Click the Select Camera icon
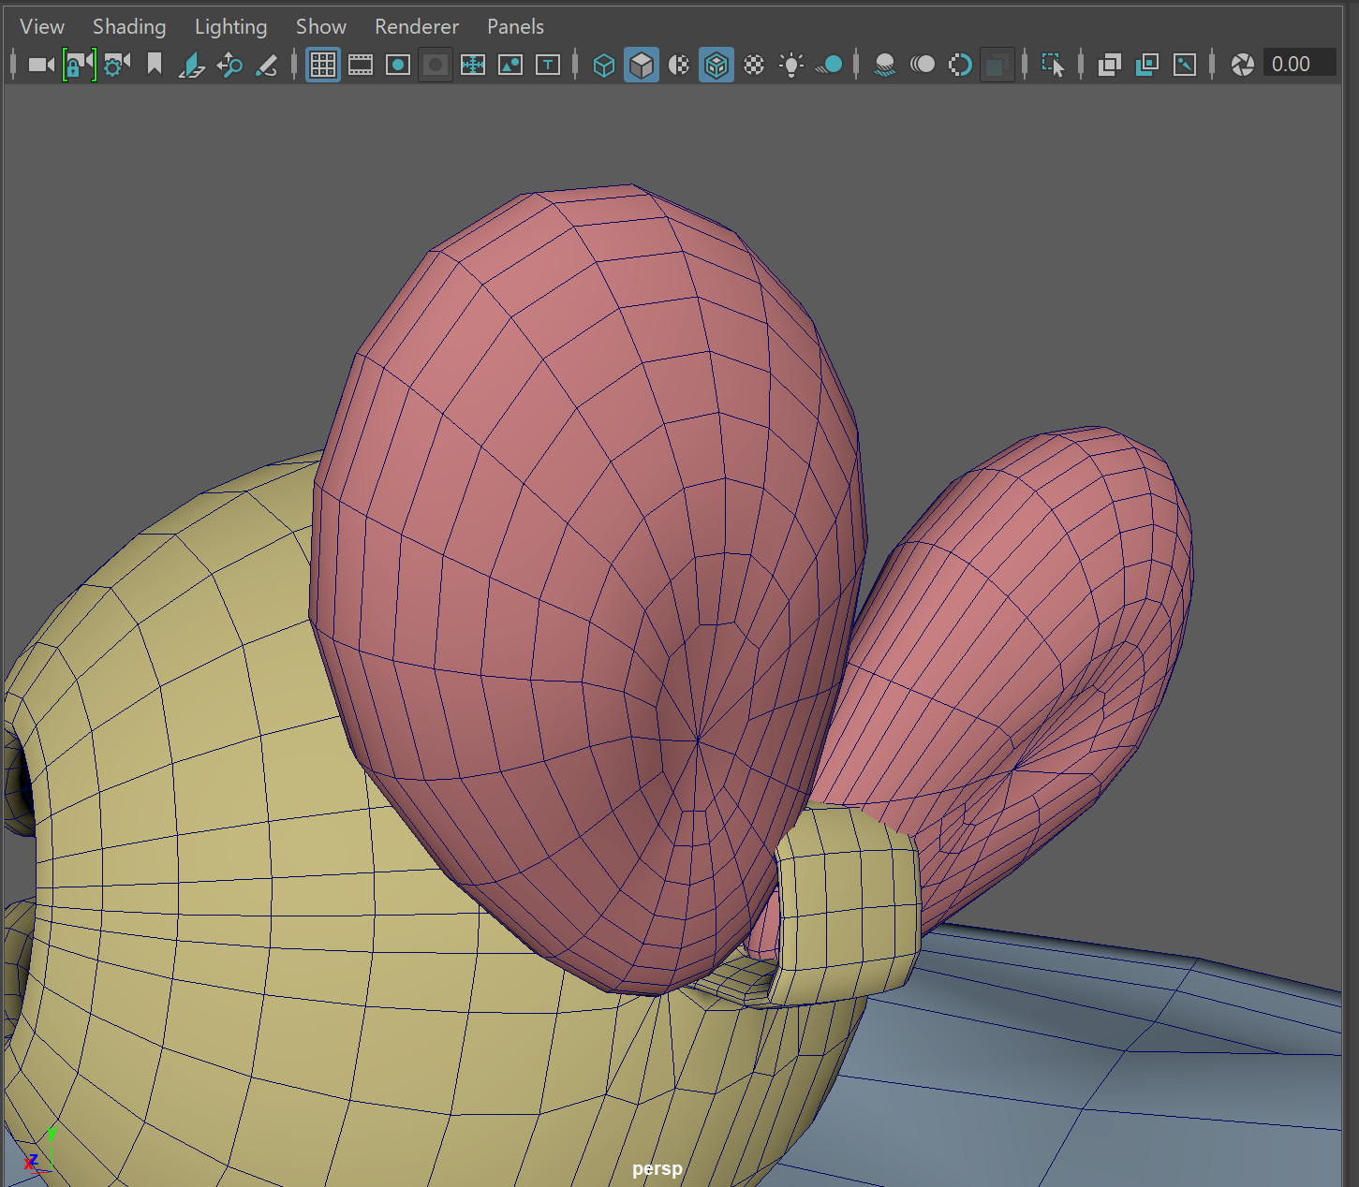The image size is (1359, 1187). [x=40, y=65]
